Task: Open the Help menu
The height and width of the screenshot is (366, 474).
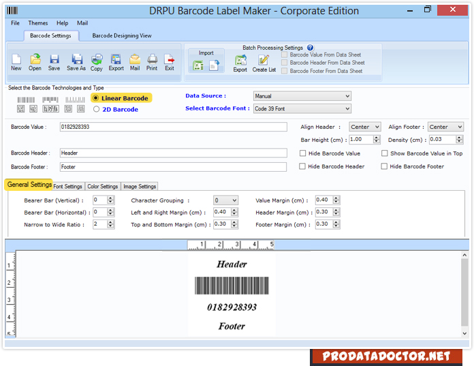Action: 62,23
